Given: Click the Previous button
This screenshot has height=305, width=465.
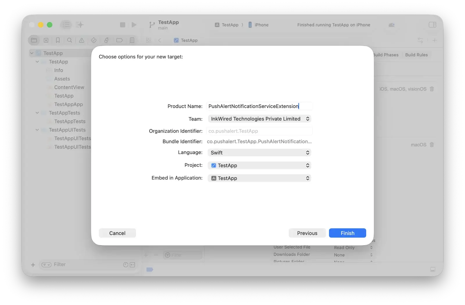Looking at the screenshot, I should pos(307,233).
